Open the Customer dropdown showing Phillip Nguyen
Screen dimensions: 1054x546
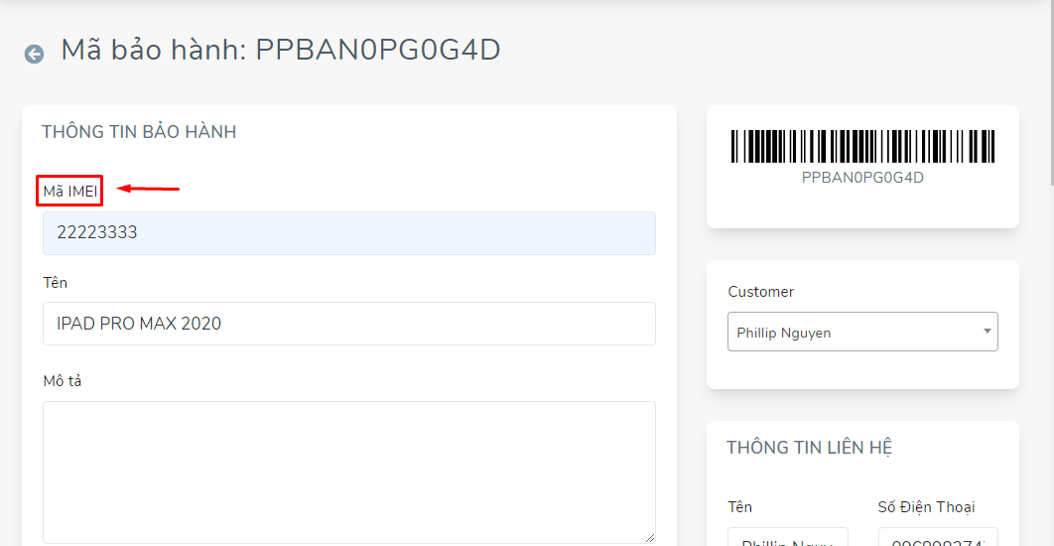tap(862, 332)
